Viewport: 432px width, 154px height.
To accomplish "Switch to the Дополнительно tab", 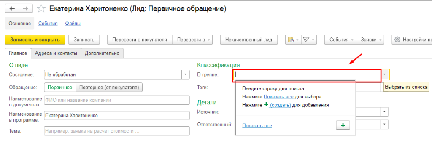I will 102,53.
